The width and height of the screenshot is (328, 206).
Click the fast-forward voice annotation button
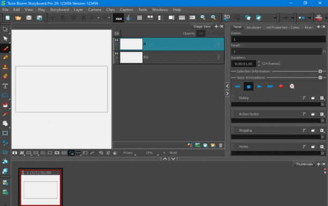(x=270, y=86)
